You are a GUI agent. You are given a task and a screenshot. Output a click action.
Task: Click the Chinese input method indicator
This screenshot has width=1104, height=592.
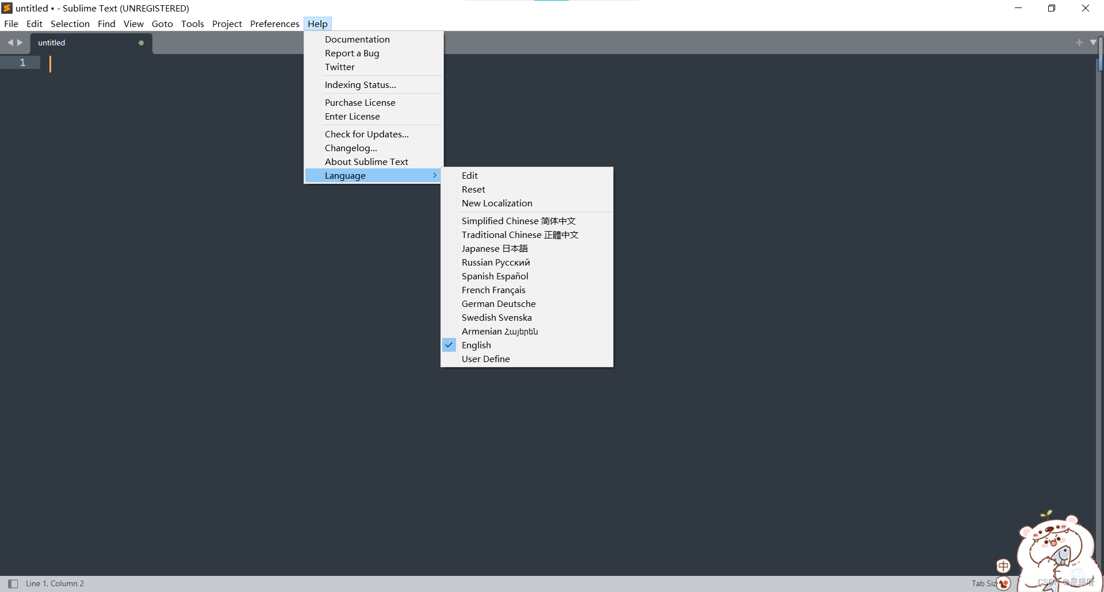tap(1003, 566)
